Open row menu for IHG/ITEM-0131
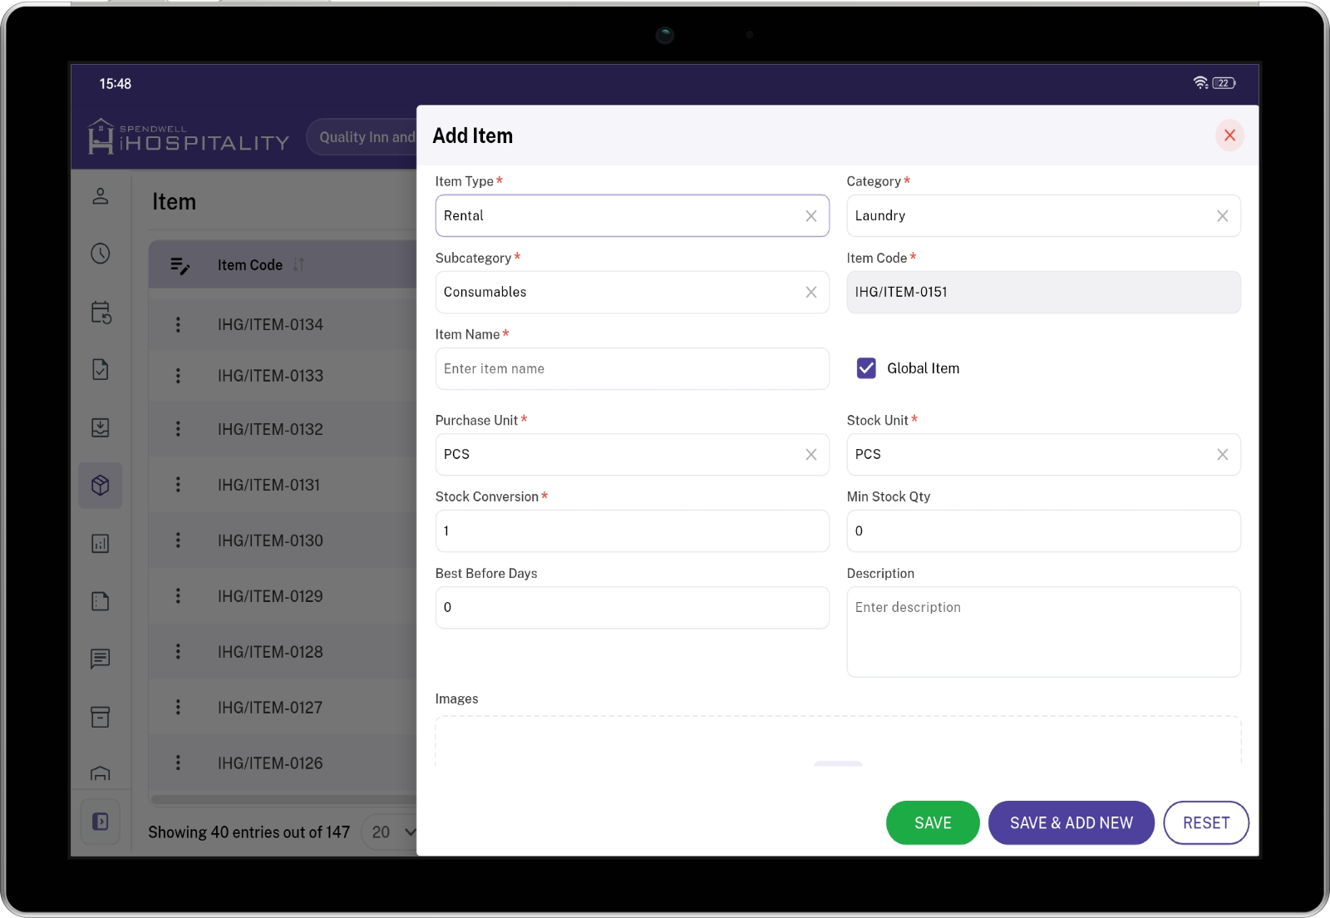 tap(178, 485)
